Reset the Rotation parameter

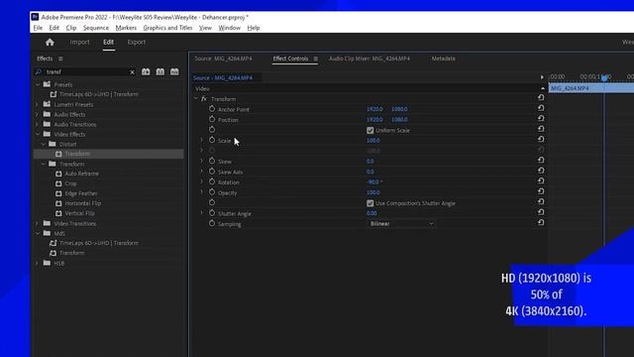pos(541,180)
